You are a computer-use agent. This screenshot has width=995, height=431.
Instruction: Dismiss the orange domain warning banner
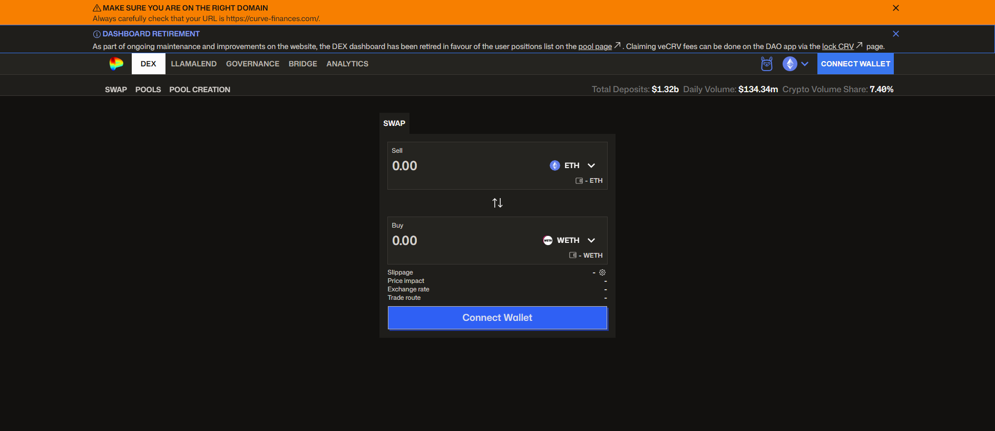coord(896,8)
